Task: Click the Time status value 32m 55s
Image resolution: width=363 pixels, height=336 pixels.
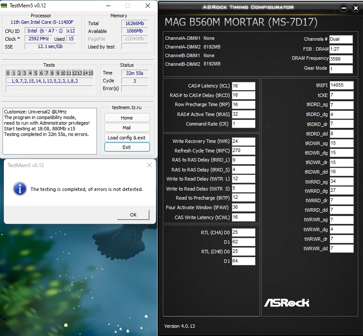Action: [x=135, y=73]
